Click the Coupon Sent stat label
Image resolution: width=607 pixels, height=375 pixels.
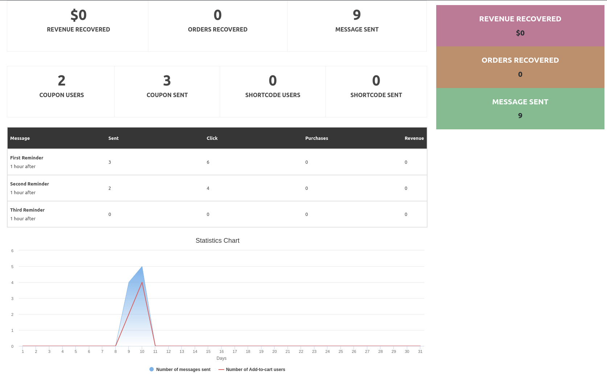(167, 95)
